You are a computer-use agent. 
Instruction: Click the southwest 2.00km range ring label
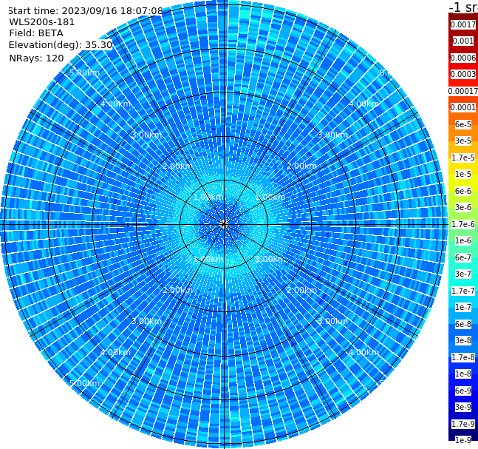point(177,290)
